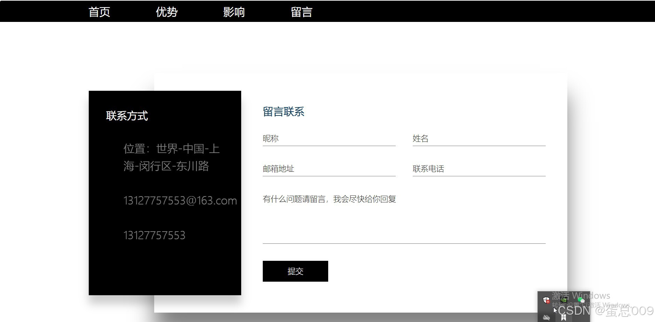Viewport: 655px width, 322px height.
Task: Navigate to 首页 in the navigation bar
Action: pos(100,11)
